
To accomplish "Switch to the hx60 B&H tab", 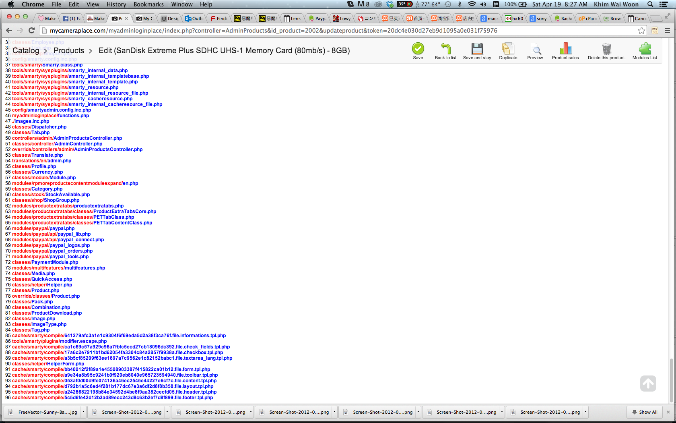I will 514,19.
